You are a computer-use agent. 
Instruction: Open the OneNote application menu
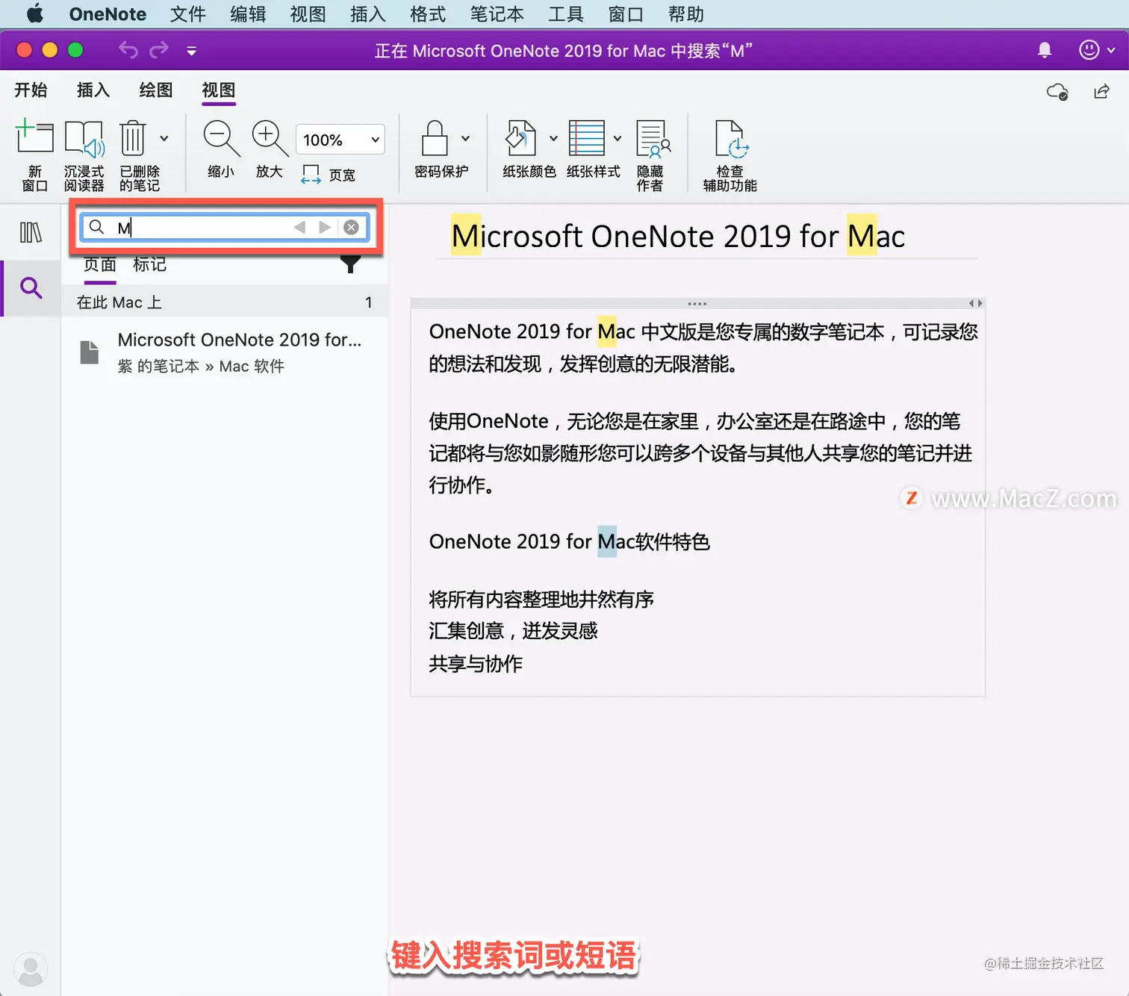(x=108, y=13)
